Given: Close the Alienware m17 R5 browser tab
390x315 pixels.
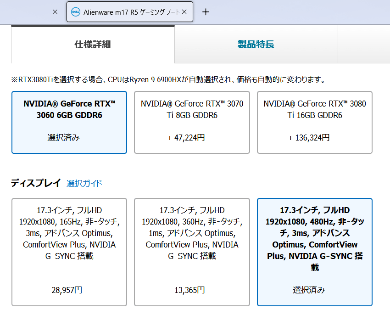Looking at the screenshot, I should (x=184, y=11).
